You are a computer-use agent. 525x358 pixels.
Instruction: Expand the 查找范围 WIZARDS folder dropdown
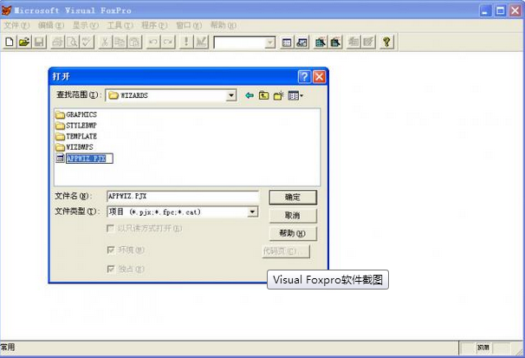pos(230,95)
